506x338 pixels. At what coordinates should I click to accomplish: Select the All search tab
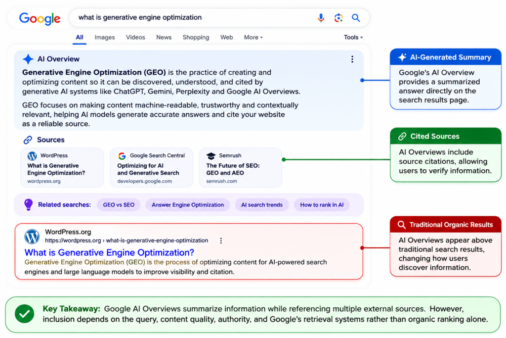point(80,38)
